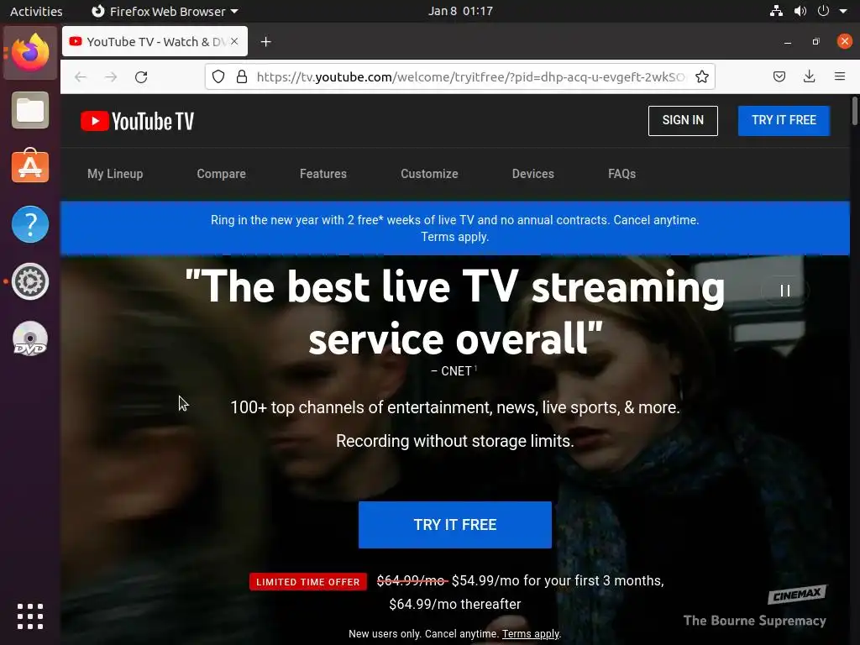Open the clock and calendar panel
Image resolution: width=860 pixels, height=645 pixels.
[460, 11]
